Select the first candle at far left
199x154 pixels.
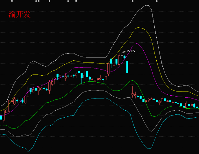point(2,118)
